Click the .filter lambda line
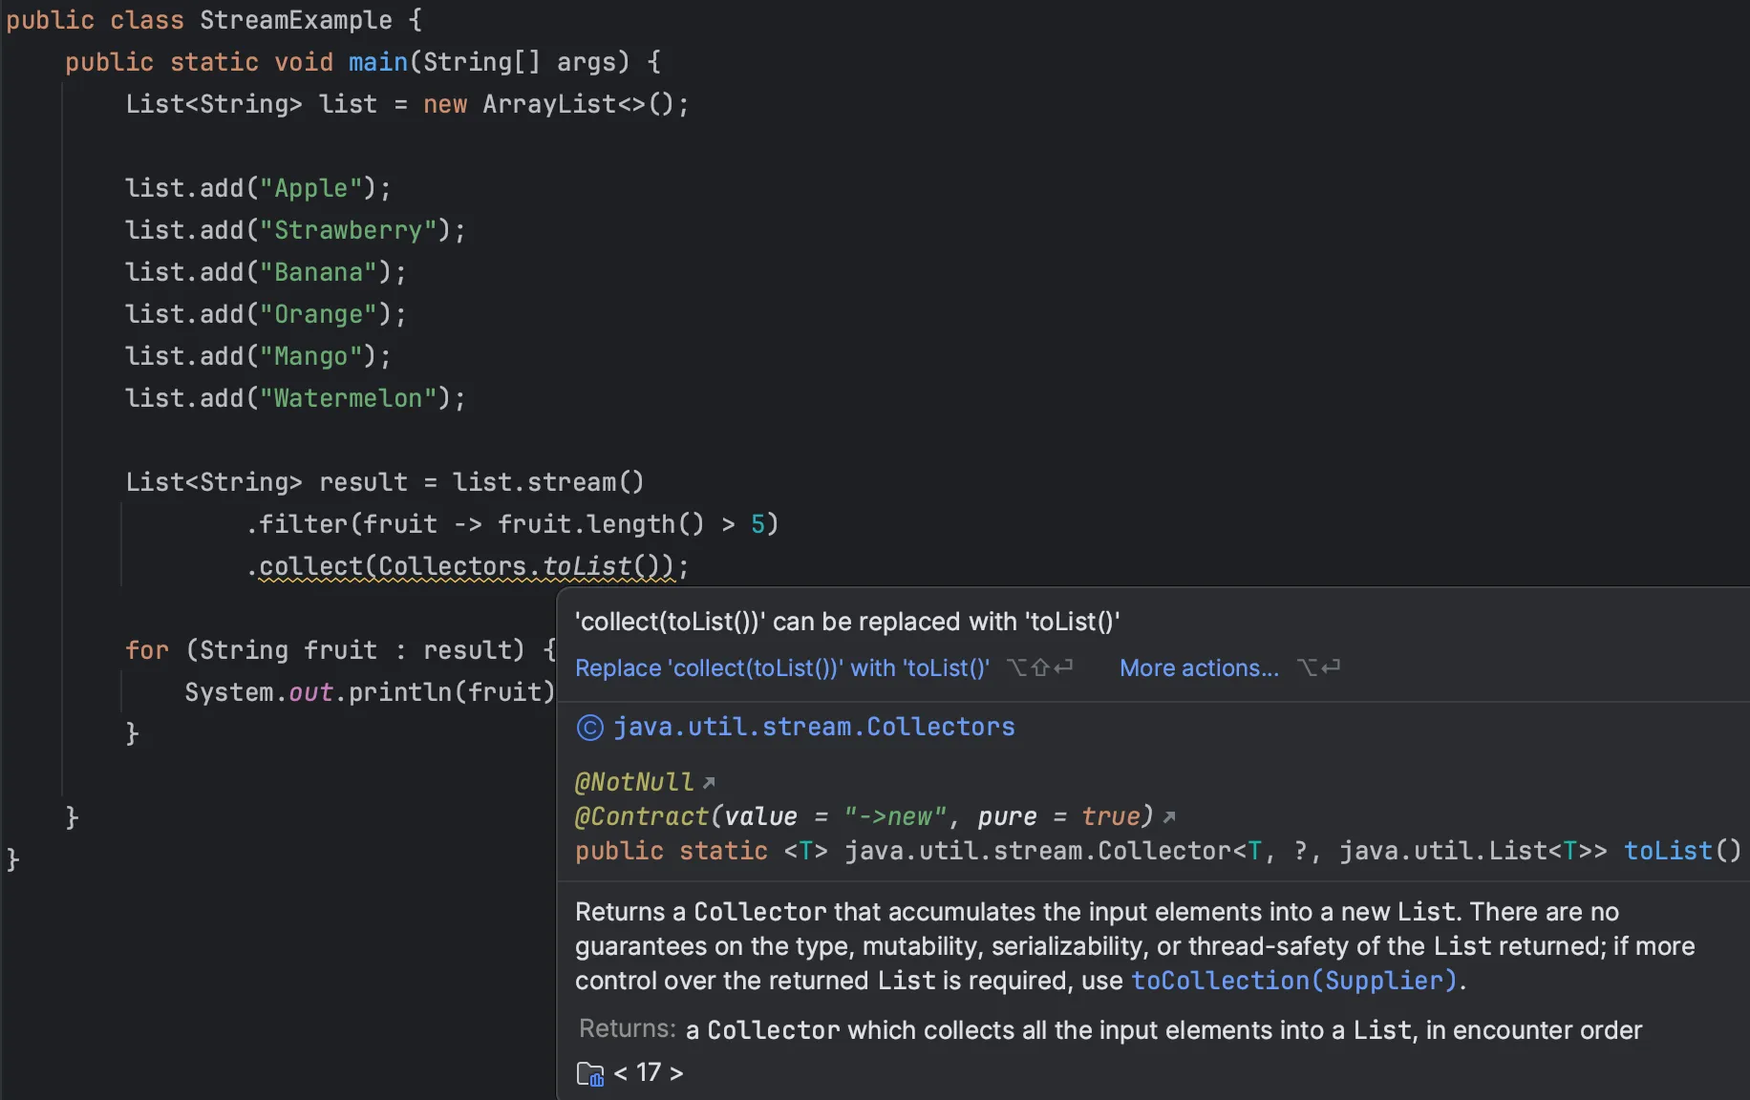 click(x=513, y=524)
